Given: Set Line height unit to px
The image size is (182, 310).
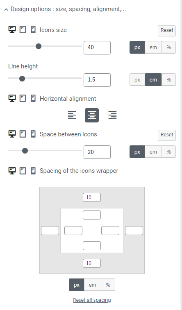Looking at the screenshot, I should tap(137, 80).
